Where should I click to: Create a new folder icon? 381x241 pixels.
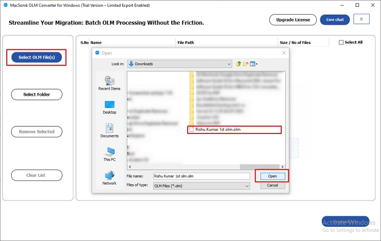point(246,64)
